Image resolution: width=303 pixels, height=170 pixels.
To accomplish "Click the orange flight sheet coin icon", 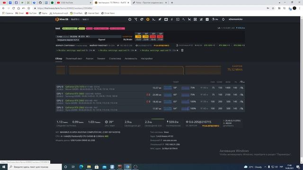I will tap(148, 19).
